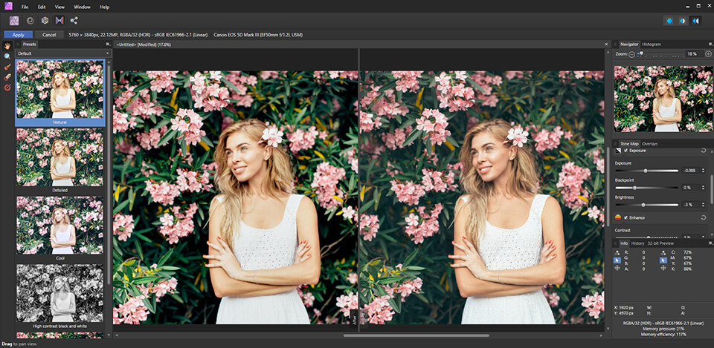Screen dimensions: 714x348
Task: Close the Untitled document tab
Action: pos(606,44)
